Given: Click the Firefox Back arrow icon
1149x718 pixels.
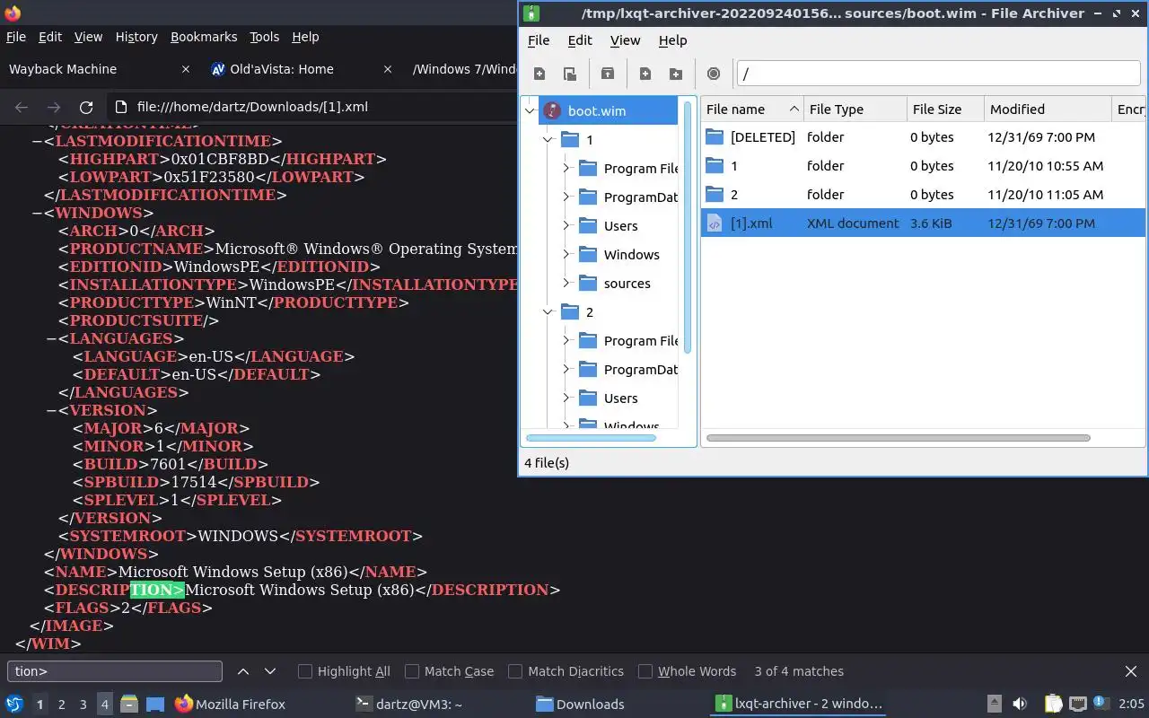Looking at the screenshot, I should tap(22, 107).
